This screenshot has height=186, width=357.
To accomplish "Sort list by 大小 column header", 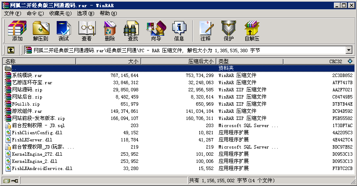I will [x=108, y=61].
